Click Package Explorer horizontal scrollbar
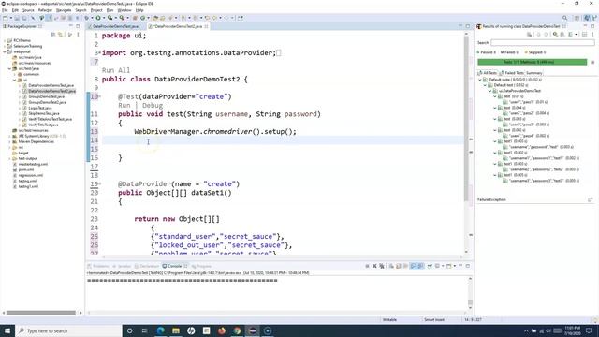This screenshot has width=599, height=337. pyautogui.click(x=41, y=313)
